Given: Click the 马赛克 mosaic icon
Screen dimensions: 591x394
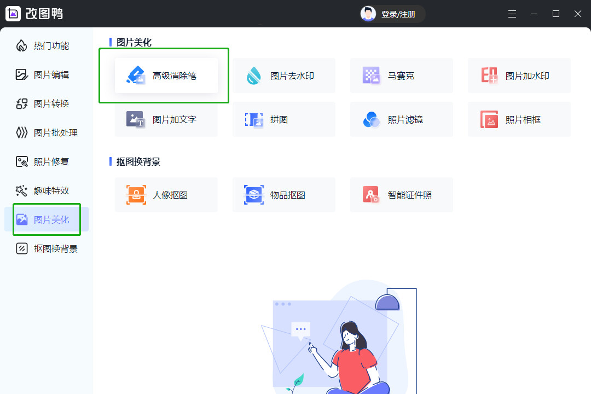Looking at the screenshot, I should point(371,76).
